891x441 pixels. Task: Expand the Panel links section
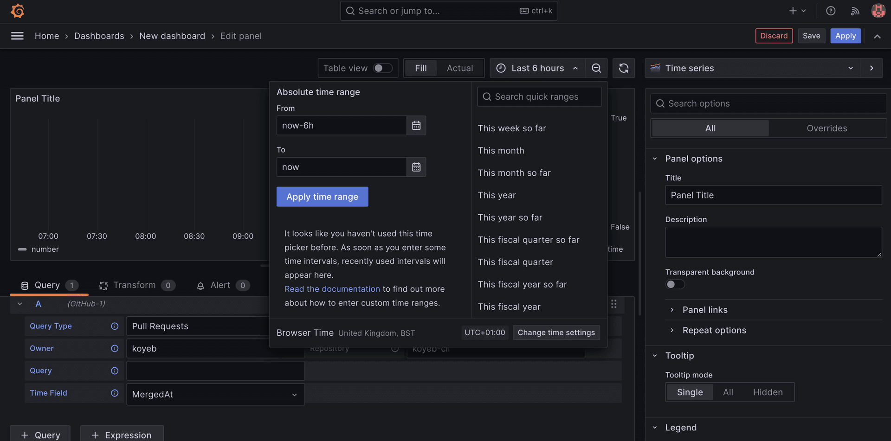tap(704, 310)
